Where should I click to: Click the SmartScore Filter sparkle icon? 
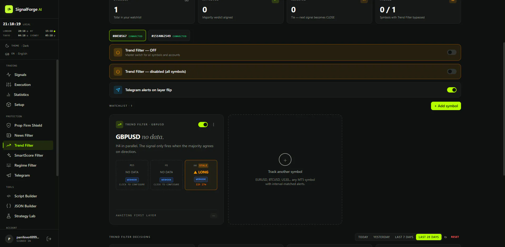[9, 155]
